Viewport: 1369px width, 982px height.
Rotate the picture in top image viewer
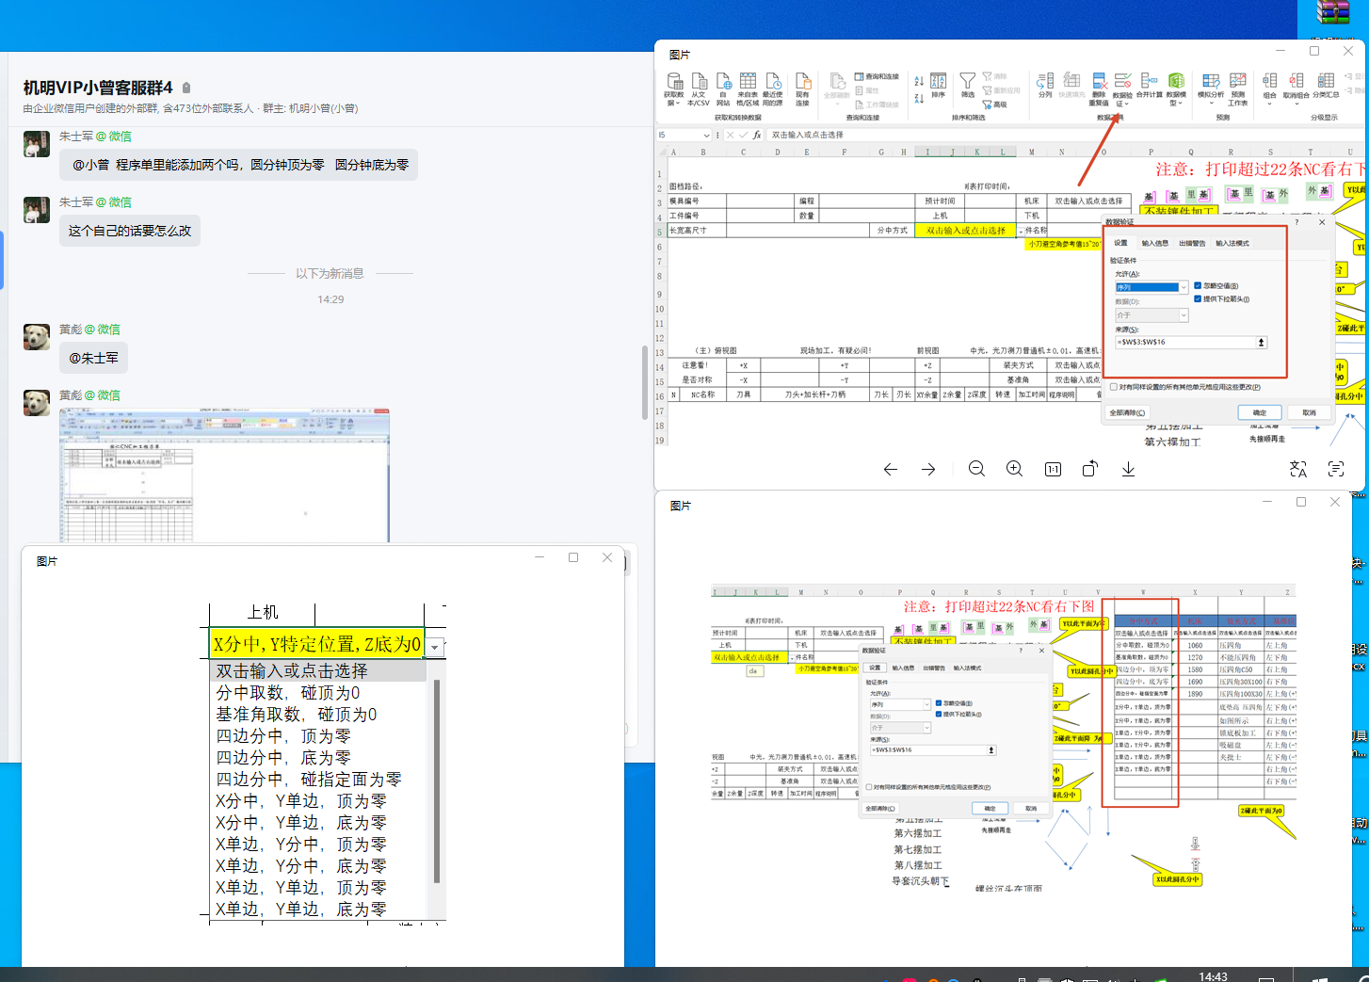(1090, 469)
